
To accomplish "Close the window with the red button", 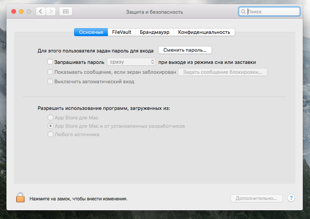I will click(14, 11).
